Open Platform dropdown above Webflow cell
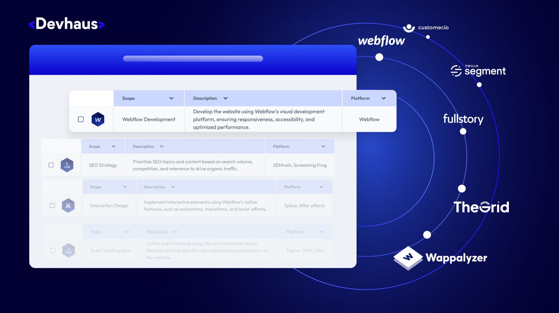Screen dimensions: 559x313 (x=384, y=98)
